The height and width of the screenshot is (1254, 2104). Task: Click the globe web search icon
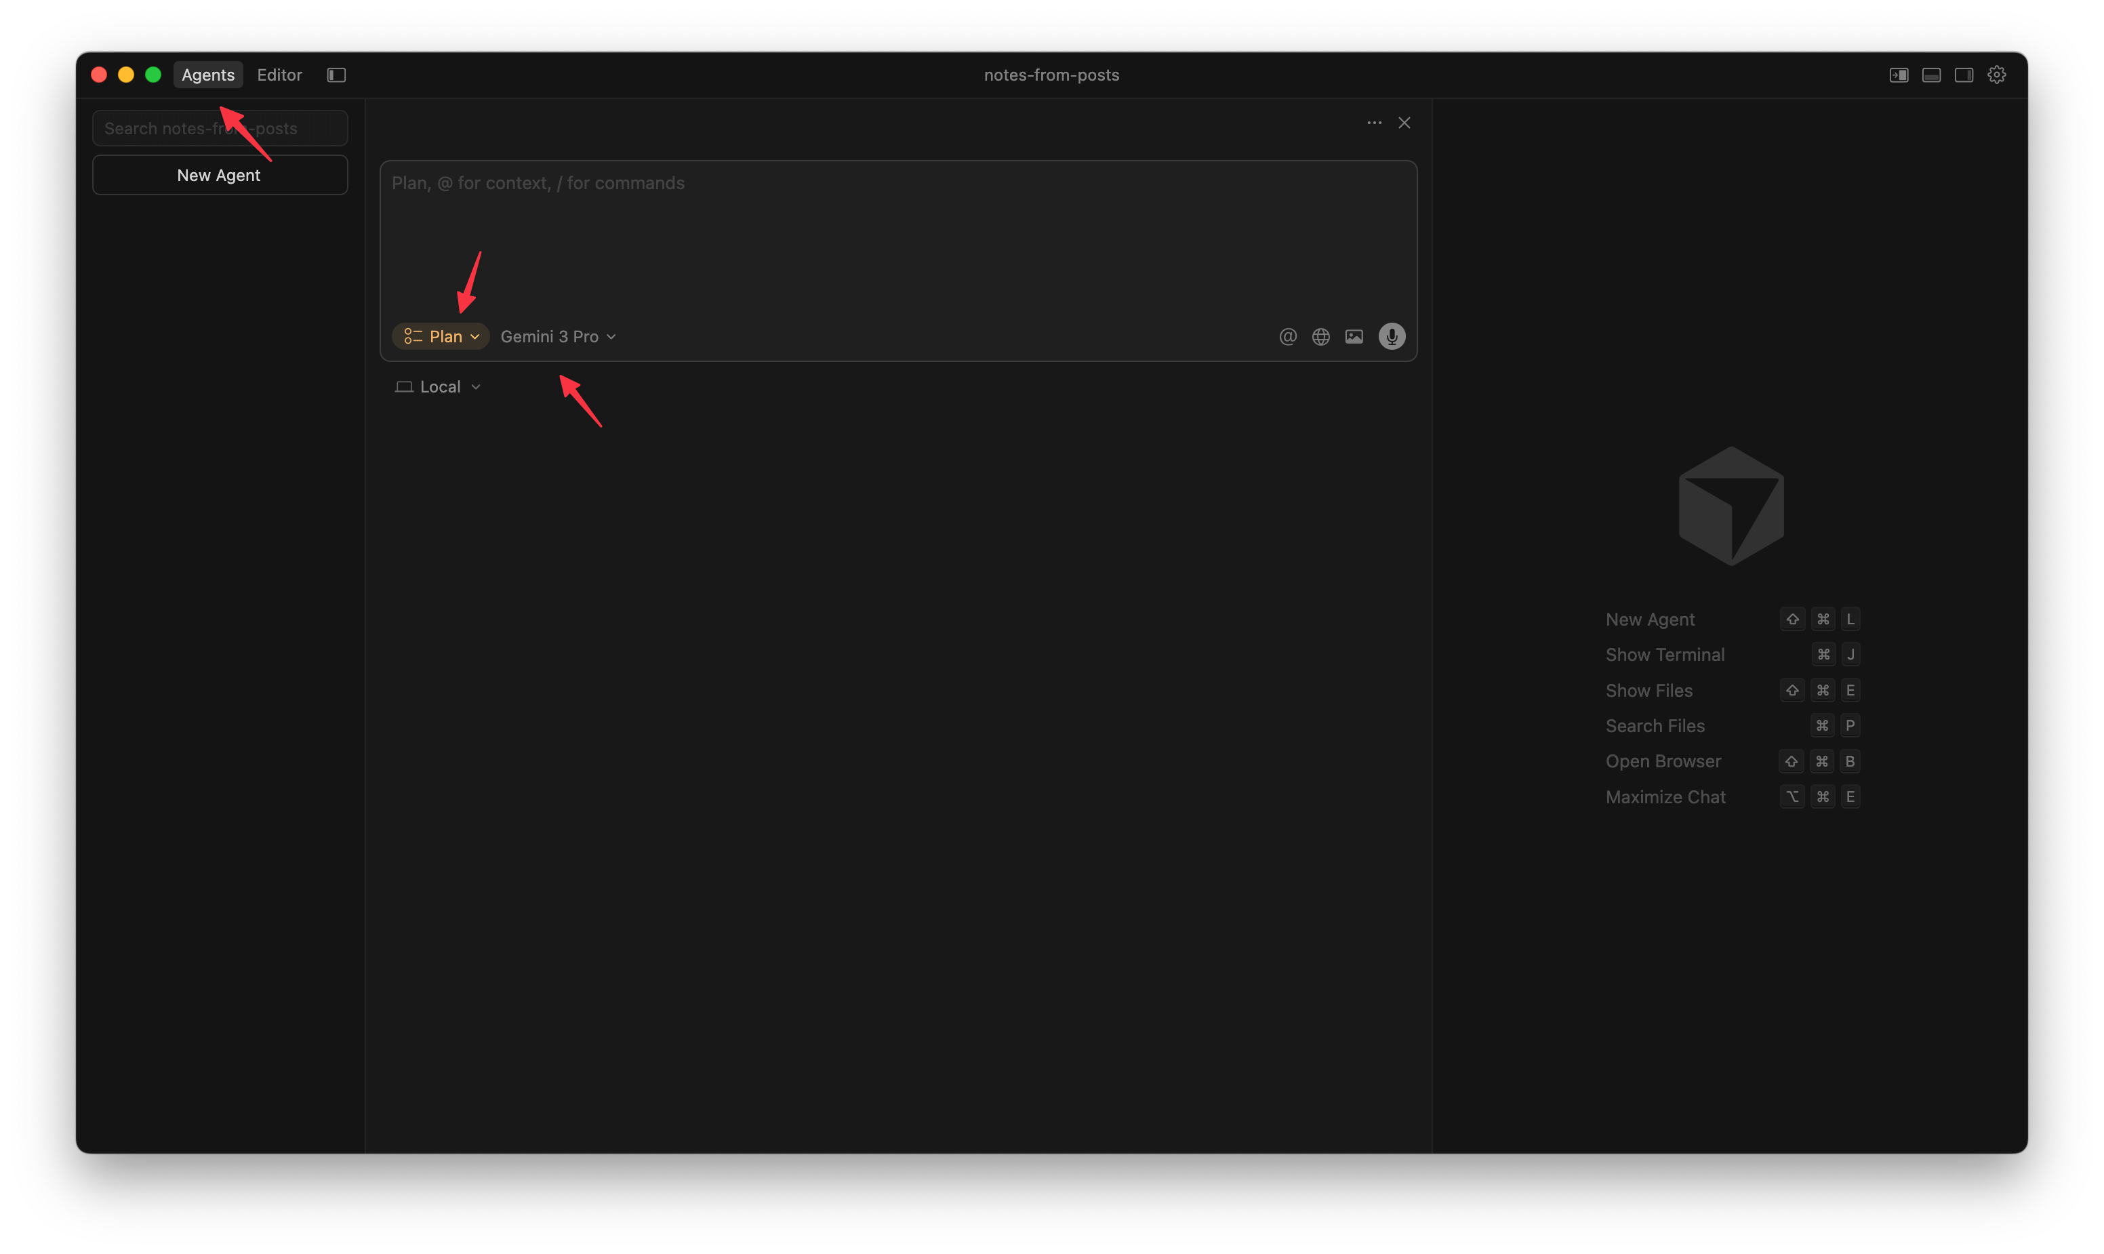coord(1320,336)
